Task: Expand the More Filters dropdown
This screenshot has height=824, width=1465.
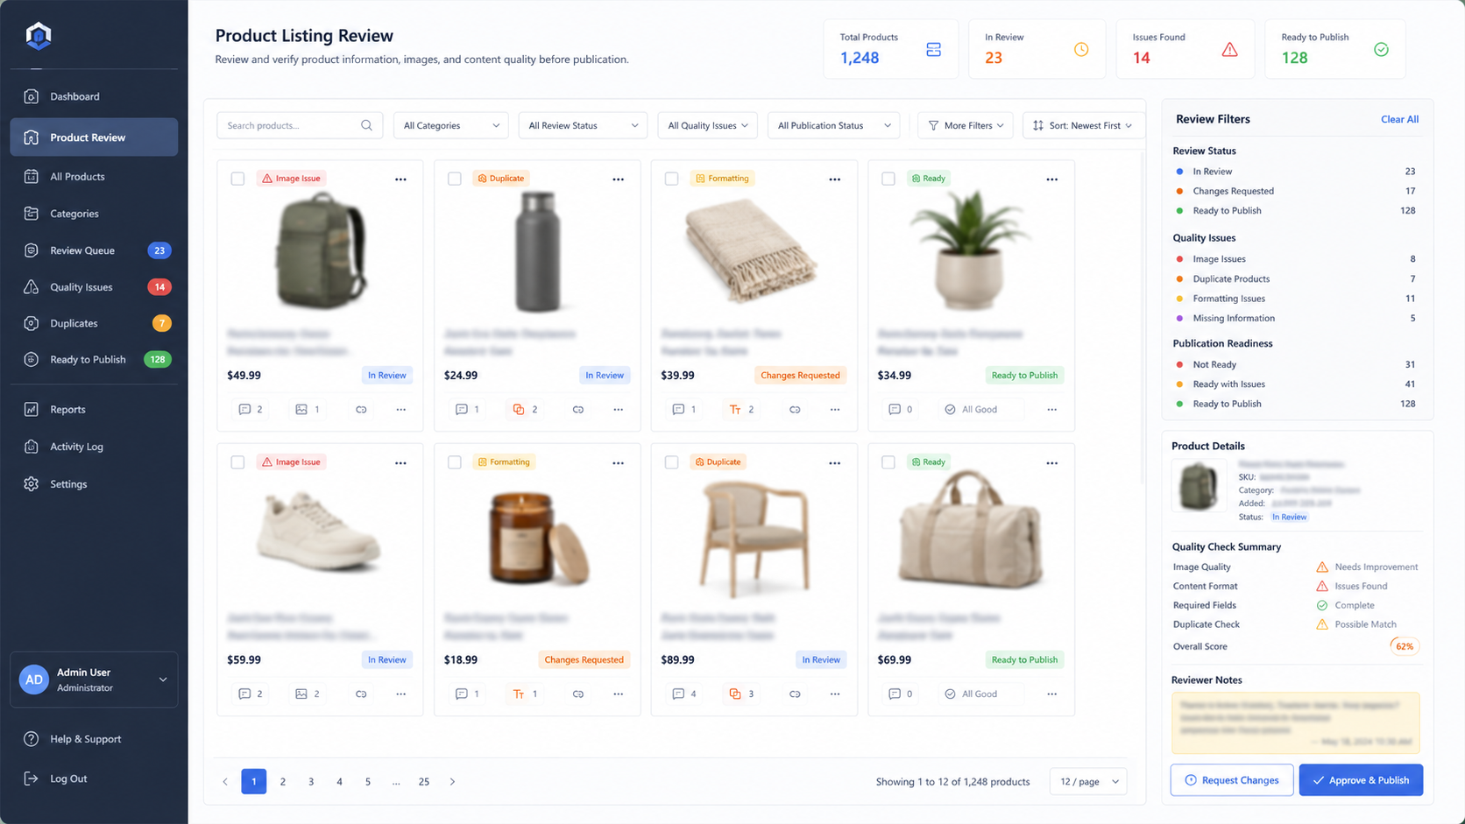Action: tap(966, 125)
